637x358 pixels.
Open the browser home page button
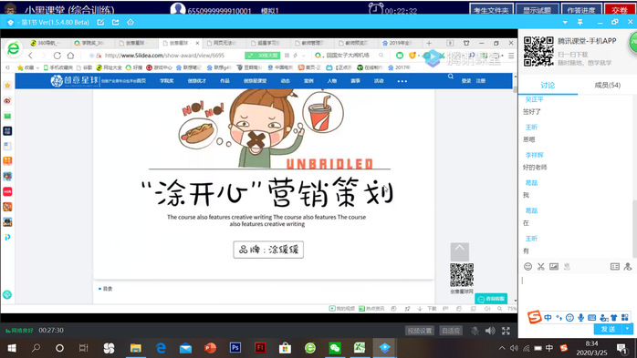tap(70, 56)
